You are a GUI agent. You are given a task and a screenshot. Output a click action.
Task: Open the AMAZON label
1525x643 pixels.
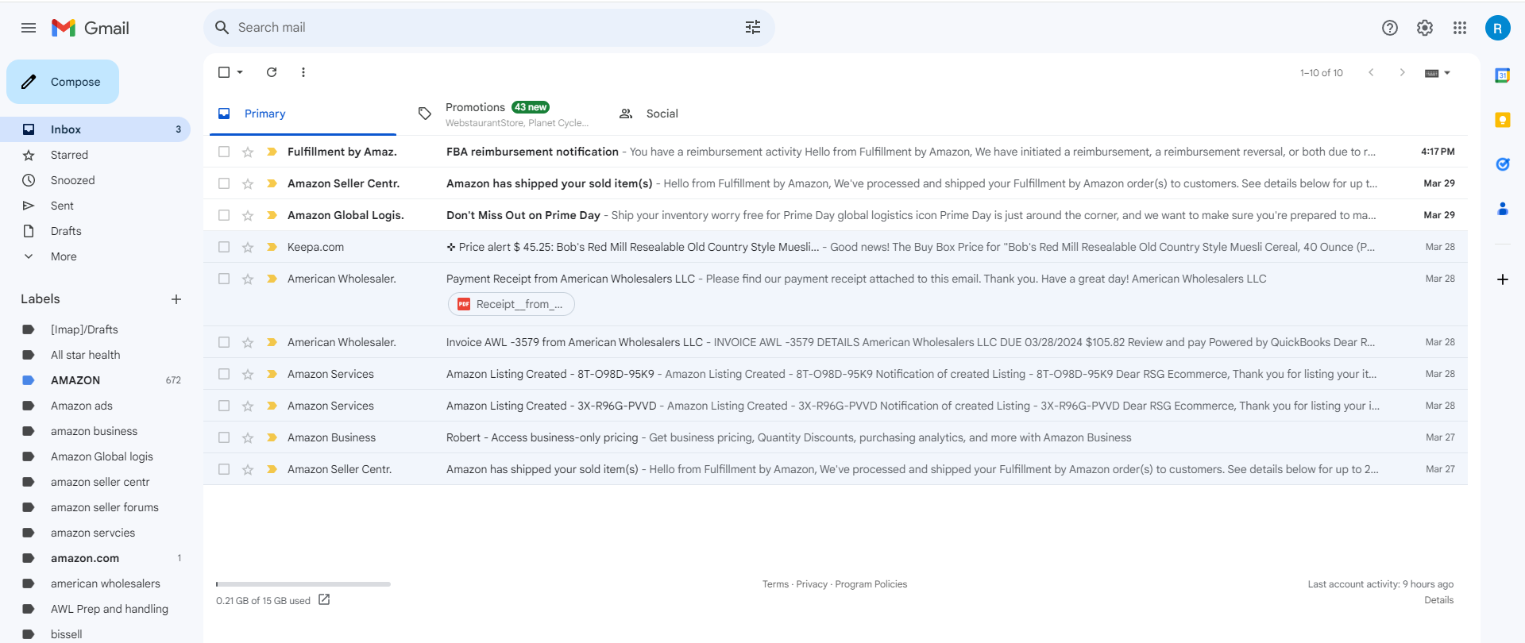click(95, 380)
